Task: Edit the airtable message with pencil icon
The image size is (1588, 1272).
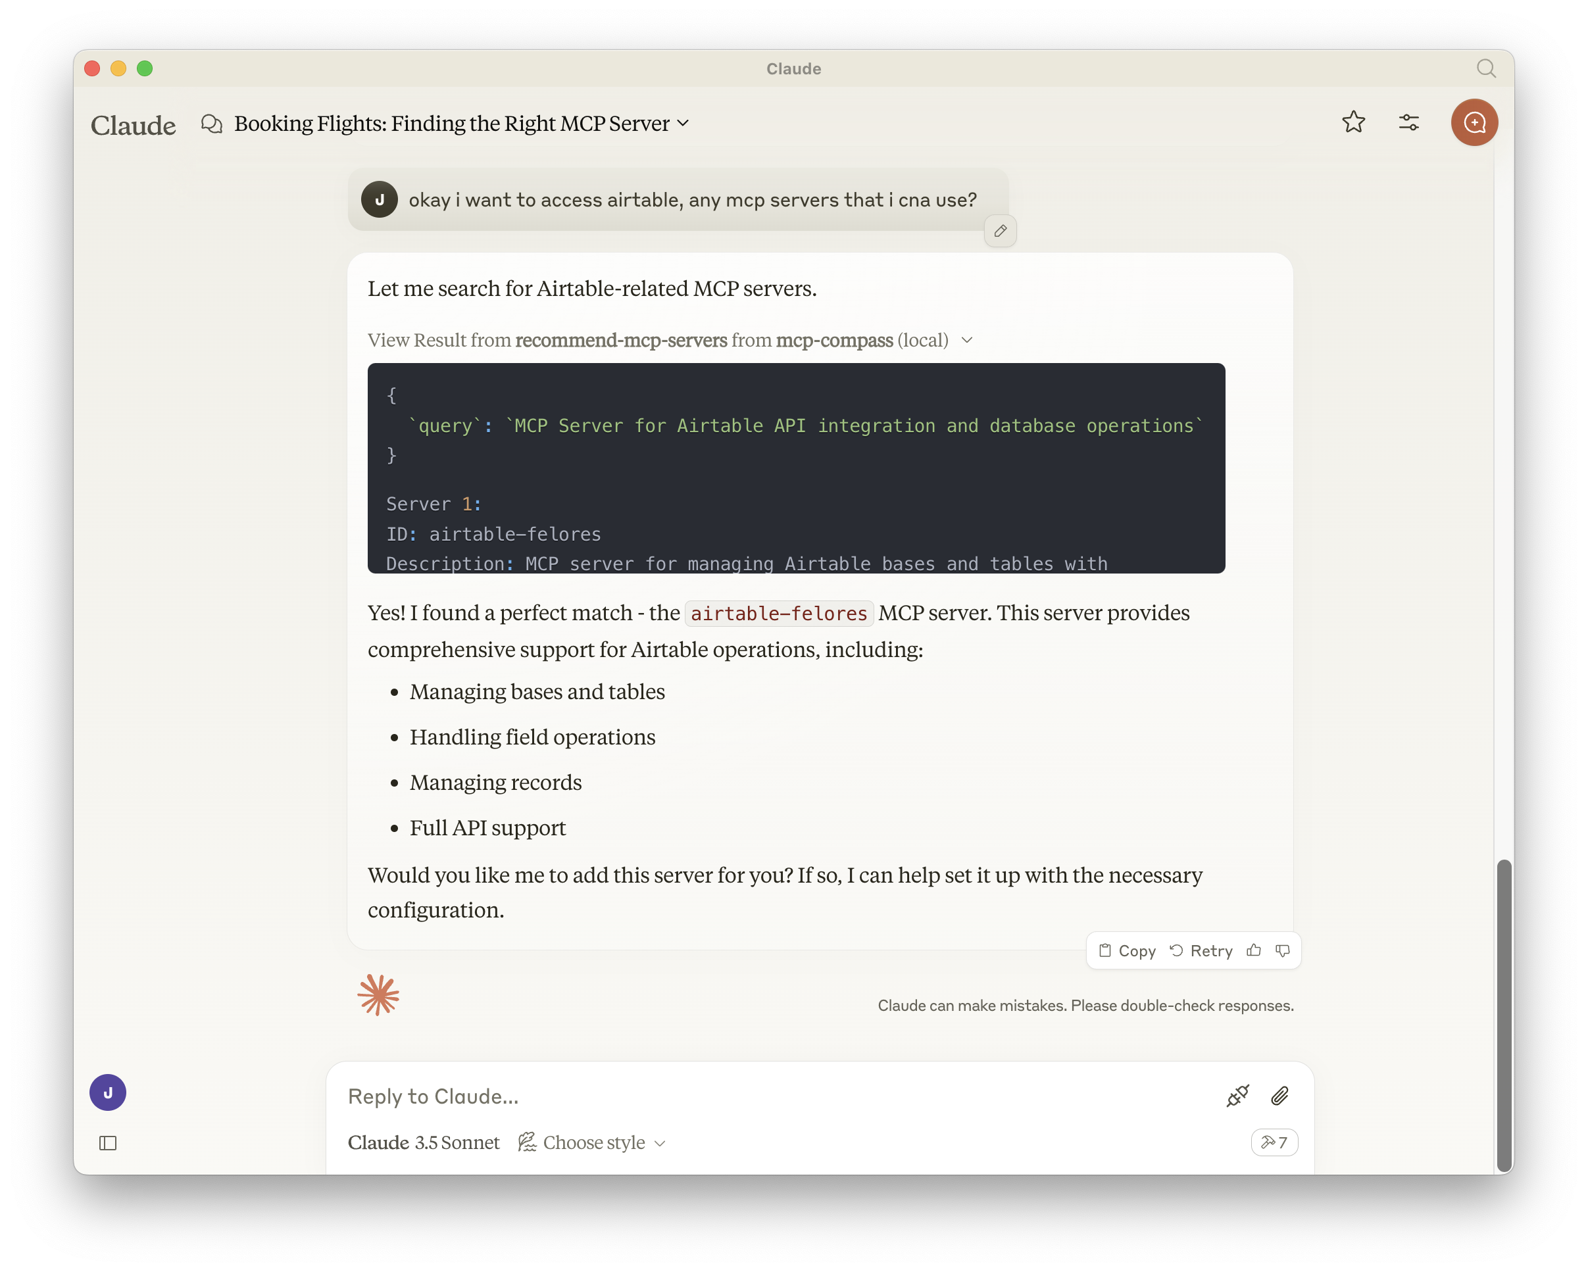Action: pos(1001,232)
